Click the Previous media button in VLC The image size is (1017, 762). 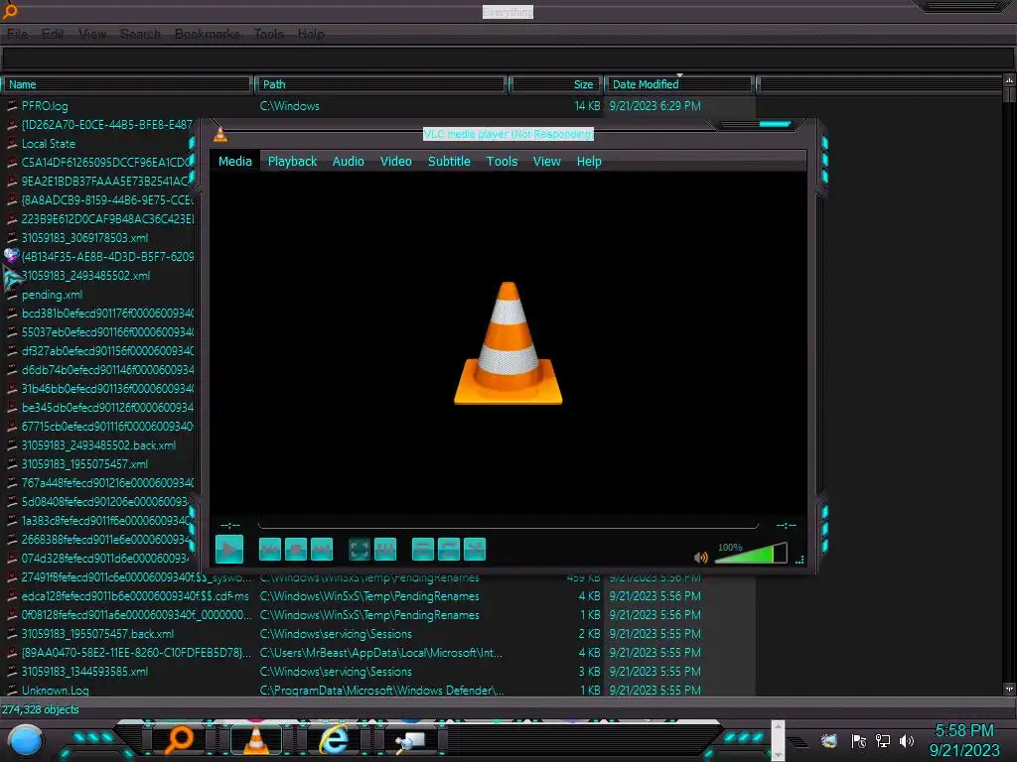[x=270, y=550]
